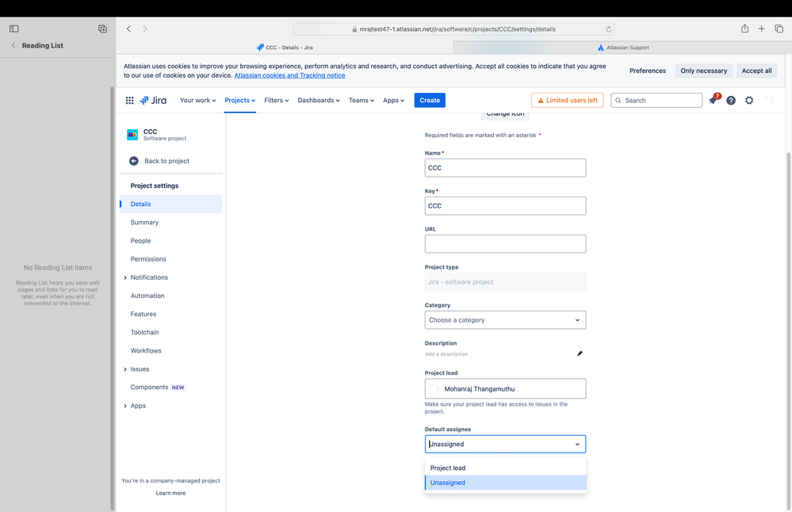Open the People settings page

(x=170, y=241)
